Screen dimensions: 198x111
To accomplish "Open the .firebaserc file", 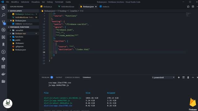I will (x=19, y=43).
